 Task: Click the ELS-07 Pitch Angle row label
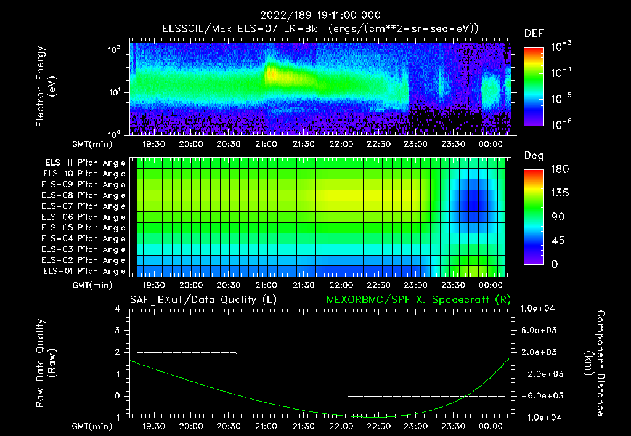(x=84, y=206)
